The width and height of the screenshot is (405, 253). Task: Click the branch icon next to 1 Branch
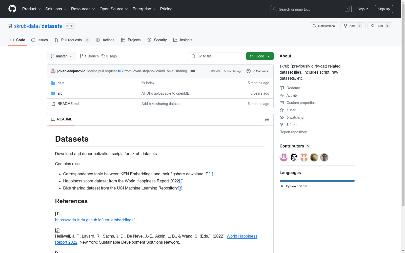(x=82, y=56)
